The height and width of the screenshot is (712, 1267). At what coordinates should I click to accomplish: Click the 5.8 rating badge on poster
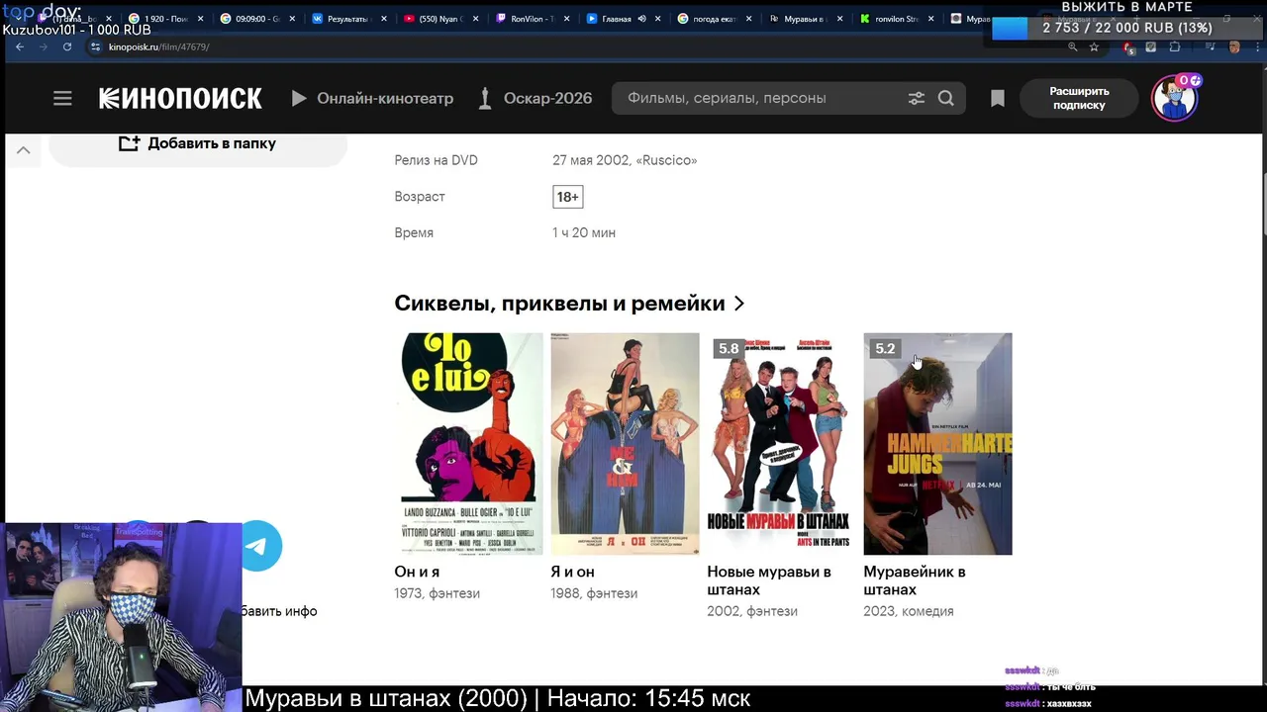coord(729,348)
